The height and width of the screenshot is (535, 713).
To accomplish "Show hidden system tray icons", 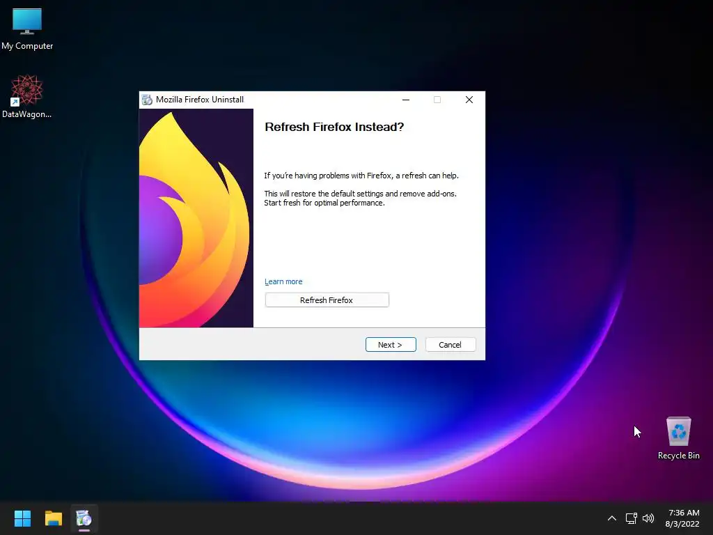I will [x=612, y=518].
